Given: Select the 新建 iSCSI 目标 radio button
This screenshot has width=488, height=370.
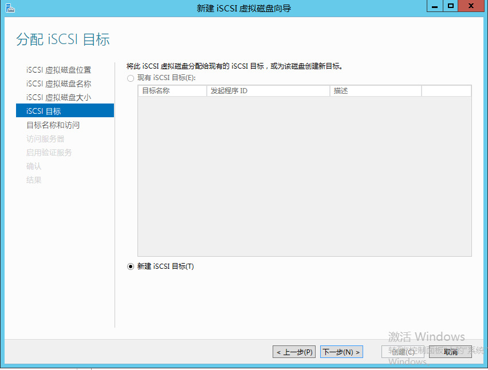Looking at the screenshot, I should 131,266.
